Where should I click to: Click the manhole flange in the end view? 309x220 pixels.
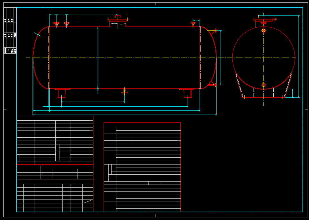click(x=264, y=19)
